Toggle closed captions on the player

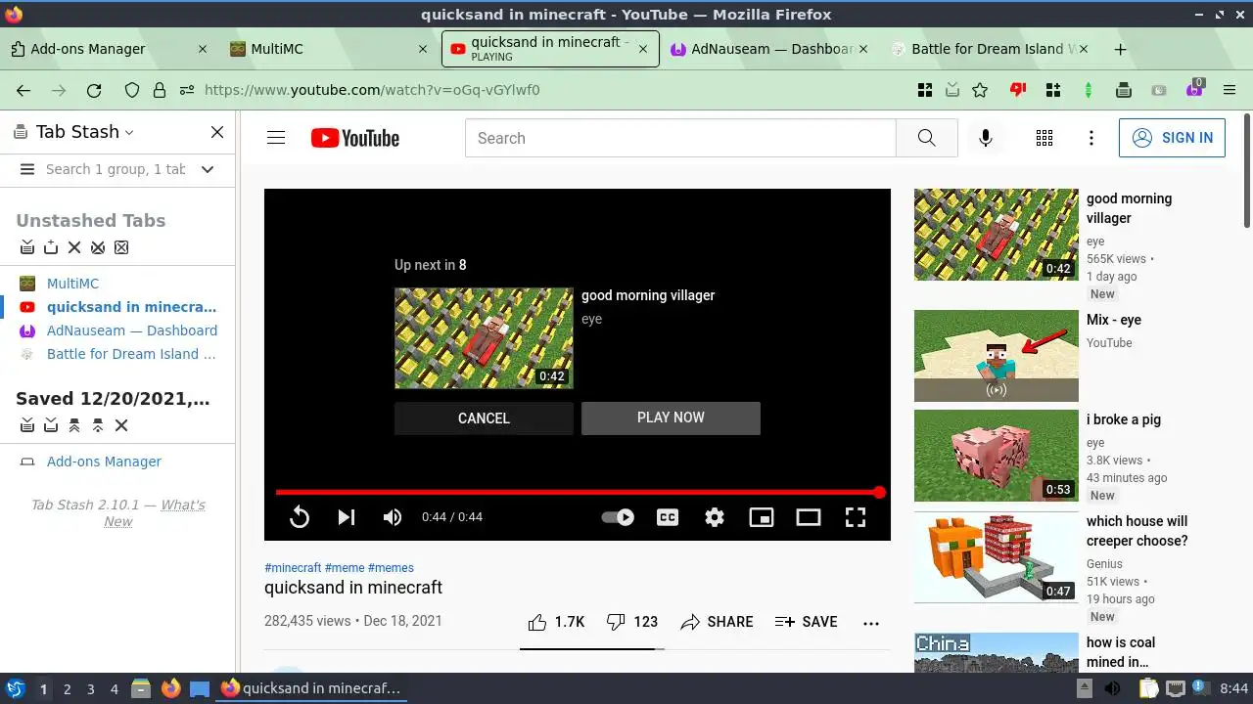tap(668, 517)
